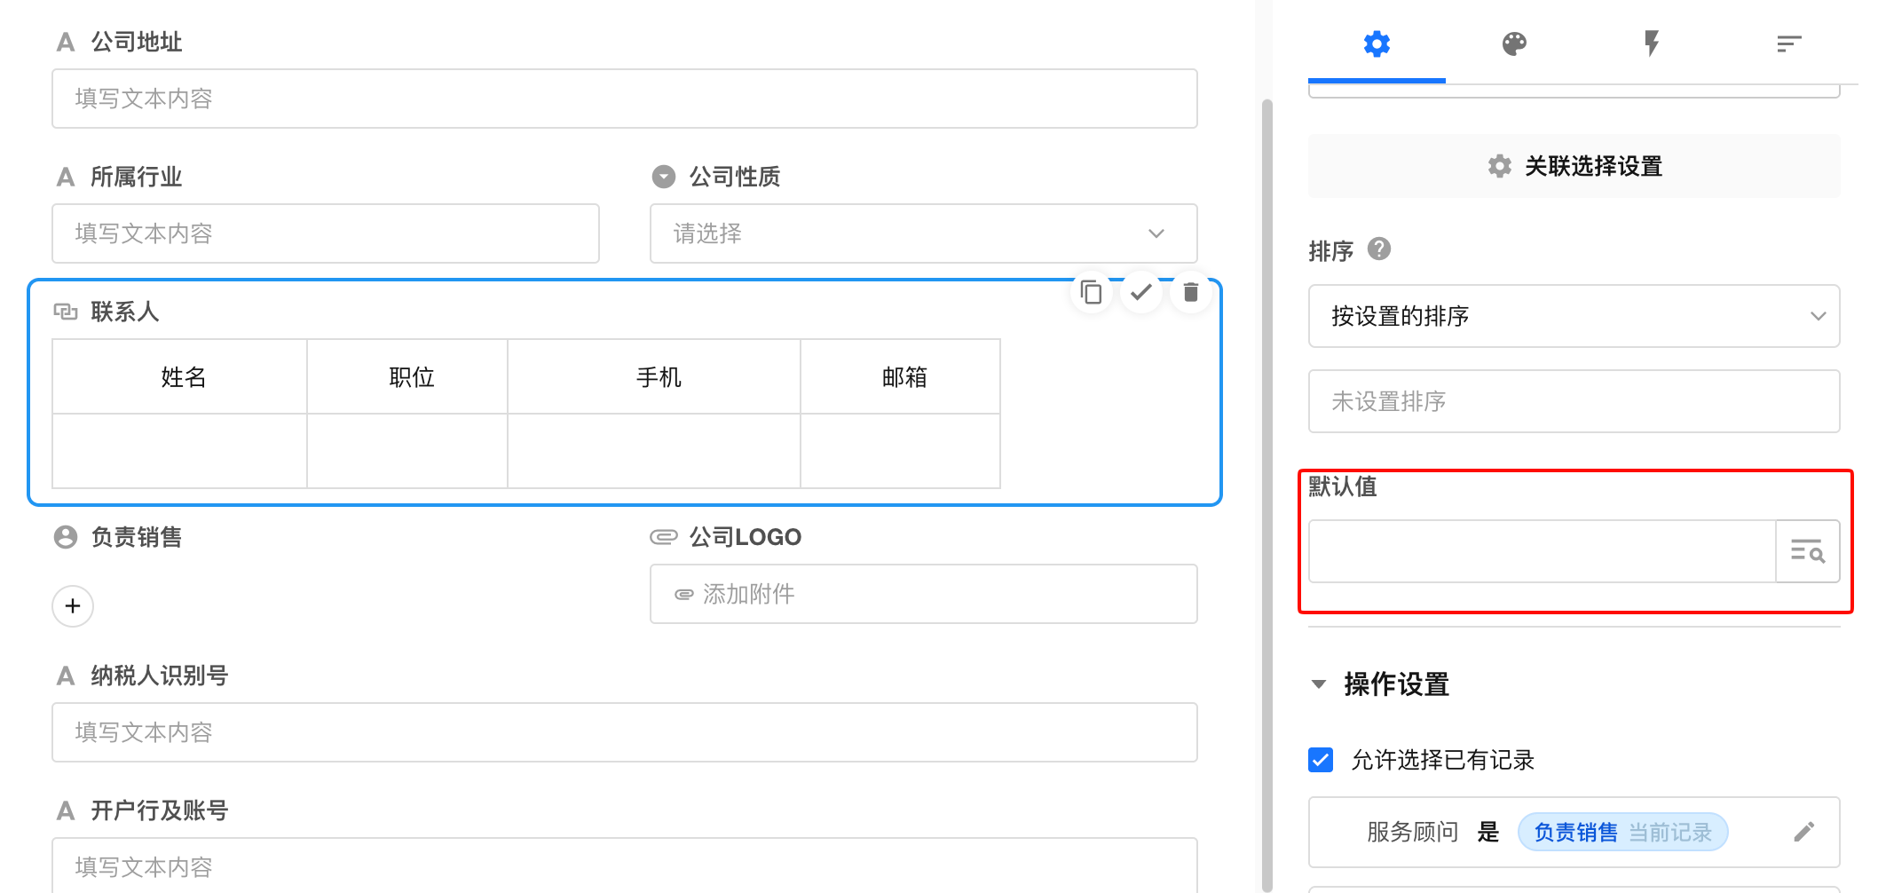This screenshot has width=1878, height=893.
Task: Select the gear settings tab
Action: click(1377, 43)
